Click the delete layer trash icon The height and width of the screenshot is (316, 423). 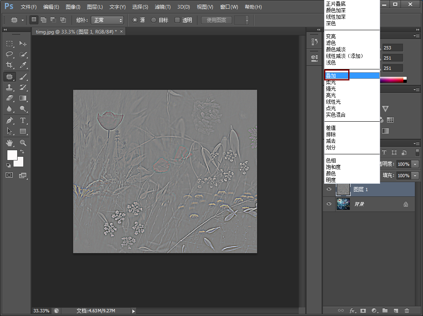click(407, 311)
